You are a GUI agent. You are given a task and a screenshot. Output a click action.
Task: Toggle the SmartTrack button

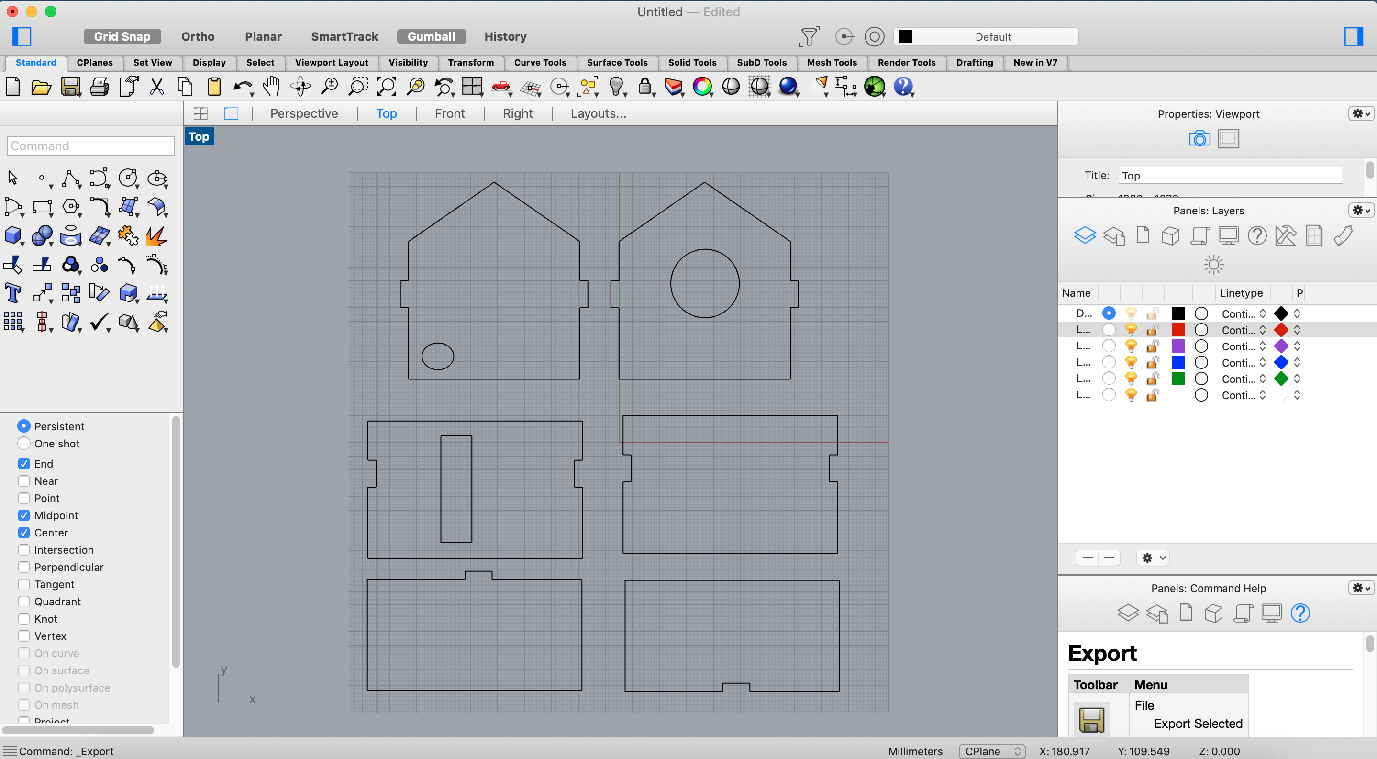point(344,36)
